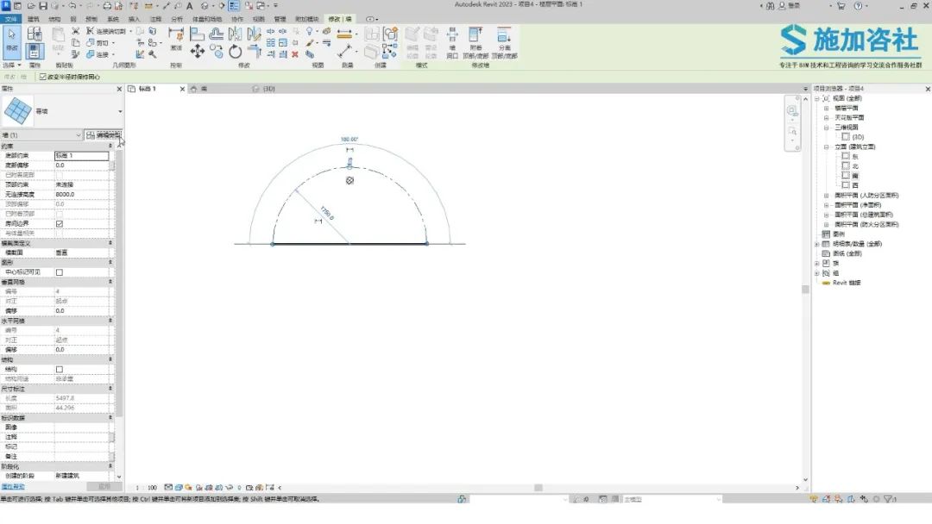The width and height of the screenshot is (932, 524).
Task: Select the Modify arrow tool in the ribbon
Action: coord(12,41)
